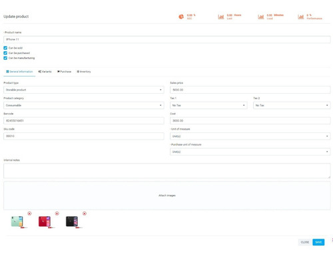Click inside the Internal notes textarea
This screenshot has height=258, width=333.
pyautogui.click(x=167, y=171)
